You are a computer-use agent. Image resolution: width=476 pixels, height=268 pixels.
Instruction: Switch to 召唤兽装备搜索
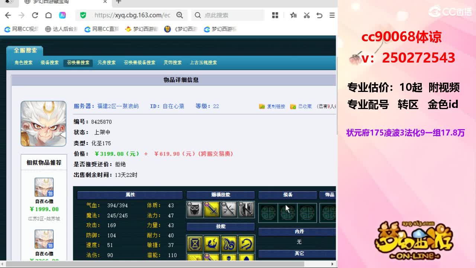pyautogui.click(x=139, y=63)
